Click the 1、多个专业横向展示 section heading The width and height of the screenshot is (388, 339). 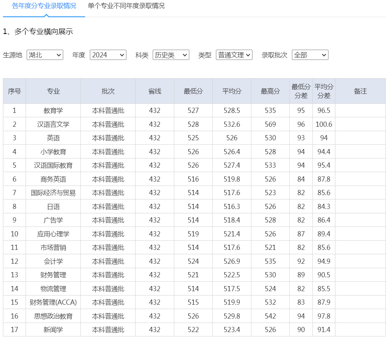[x=38, y=31]
